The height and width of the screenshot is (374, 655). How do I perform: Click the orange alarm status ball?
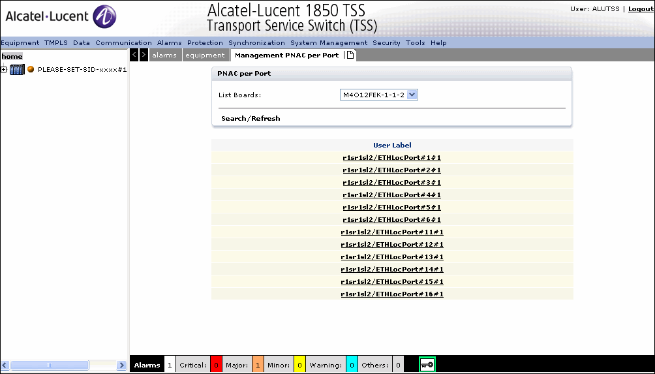tap(31, 69)
